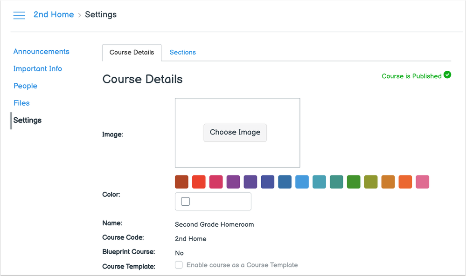Click the green published checkmark icon
This screenshot has height=276, width=466.
447,75
